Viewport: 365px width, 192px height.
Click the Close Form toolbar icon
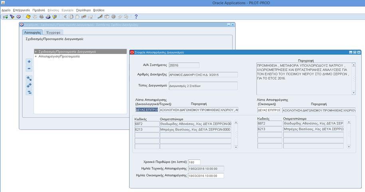(x=54, y=17)
